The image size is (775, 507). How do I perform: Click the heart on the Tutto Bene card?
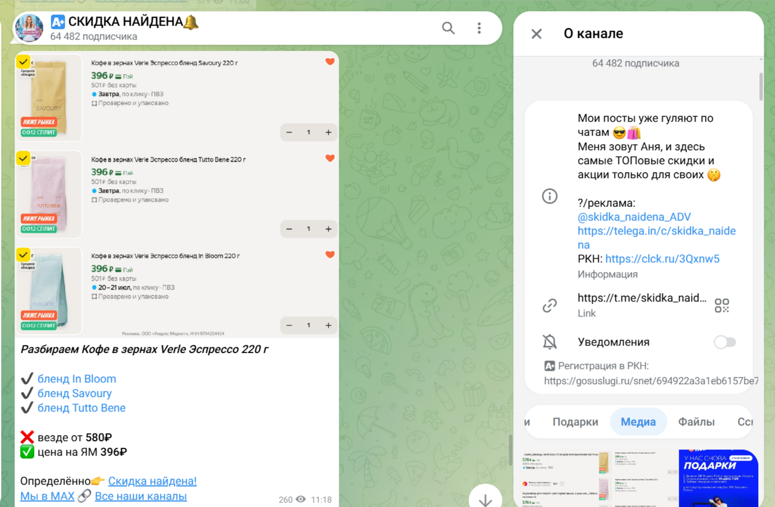(x=330, y=159)
